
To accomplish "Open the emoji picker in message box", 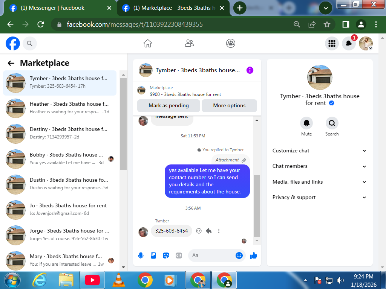I will [239, 256].
